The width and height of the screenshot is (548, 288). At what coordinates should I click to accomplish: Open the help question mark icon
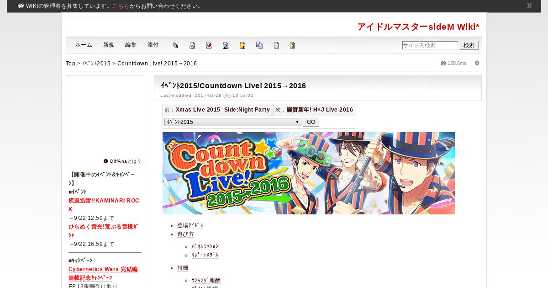tap(293, 45)
